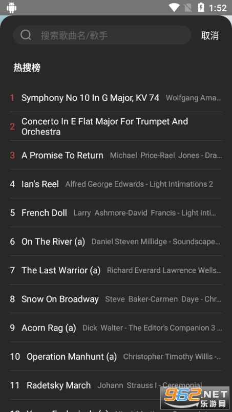
Task: Pick The Last Warrior (a) entry
Action: coord(116,270)
